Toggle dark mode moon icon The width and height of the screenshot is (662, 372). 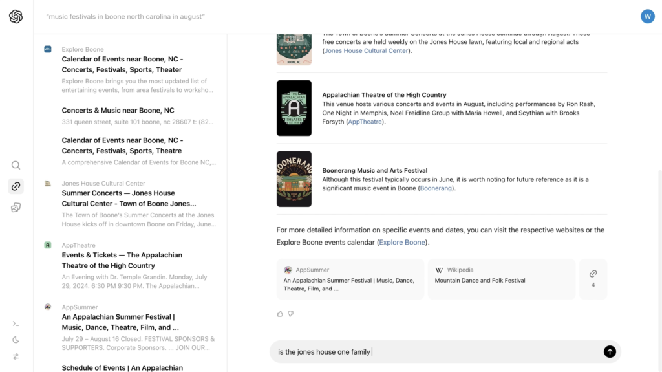(x=16, y=340)
